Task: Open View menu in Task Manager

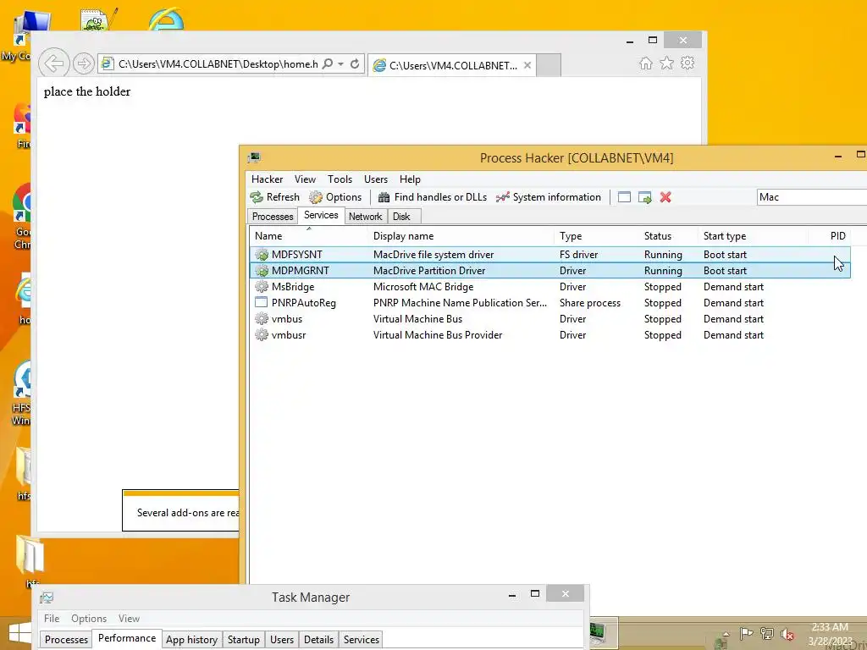Action: click(129, 619)
